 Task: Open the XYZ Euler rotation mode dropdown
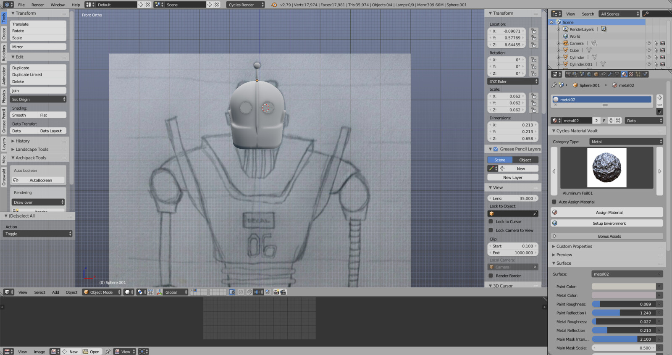pos(513,82)
